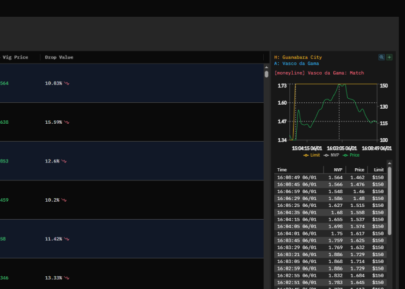405x289 pixels.
Task: Click NVP value 1.68 in history table
Action: pos(337,213)
